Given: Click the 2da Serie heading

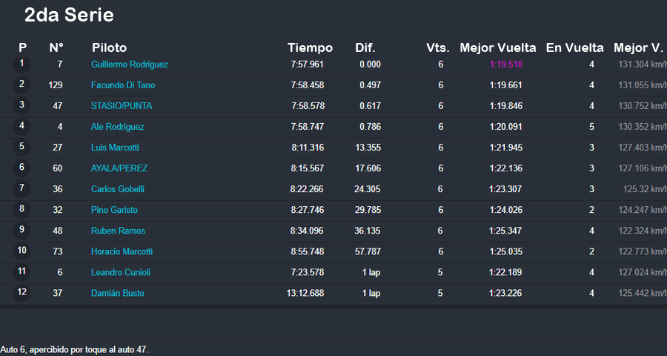Looking at the screenshot, I should tap(69, 15).
